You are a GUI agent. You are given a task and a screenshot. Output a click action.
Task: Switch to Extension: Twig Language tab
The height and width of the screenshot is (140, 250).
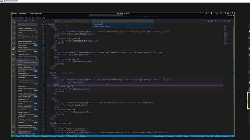click(64, 21)
